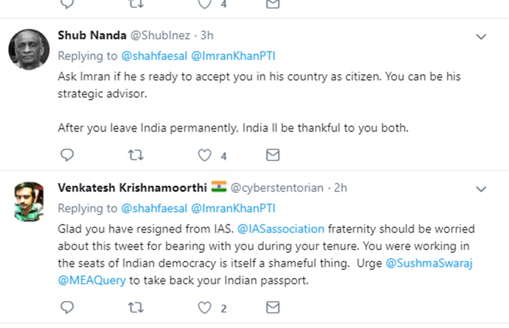Retweet Venkatesh Krishnamoorthi's tweet
The image size is (509, 328).
click(136, 308)
